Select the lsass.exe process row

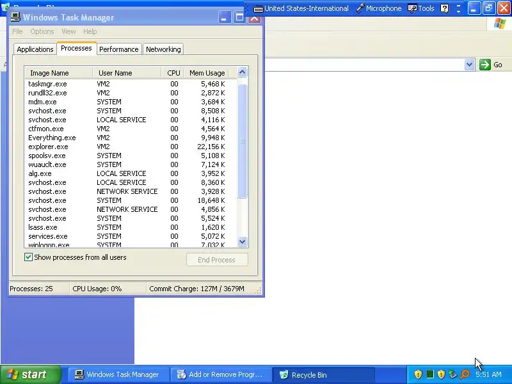(131, 227)
